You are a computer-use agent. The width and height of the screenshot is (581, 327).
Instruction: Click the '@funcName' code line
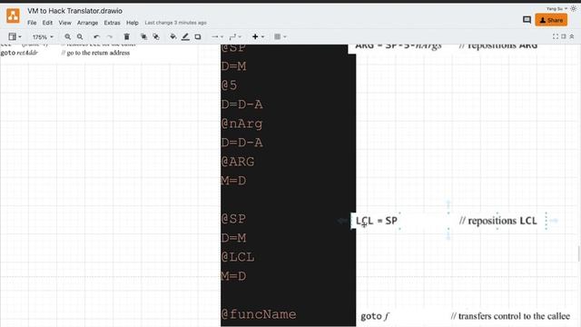(x=259, y=314)
